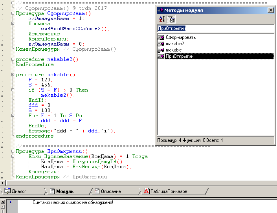Click the horizontal scrollbar left arrow
The height and width of the screenshot is (213, 277).
pos(3,183)
